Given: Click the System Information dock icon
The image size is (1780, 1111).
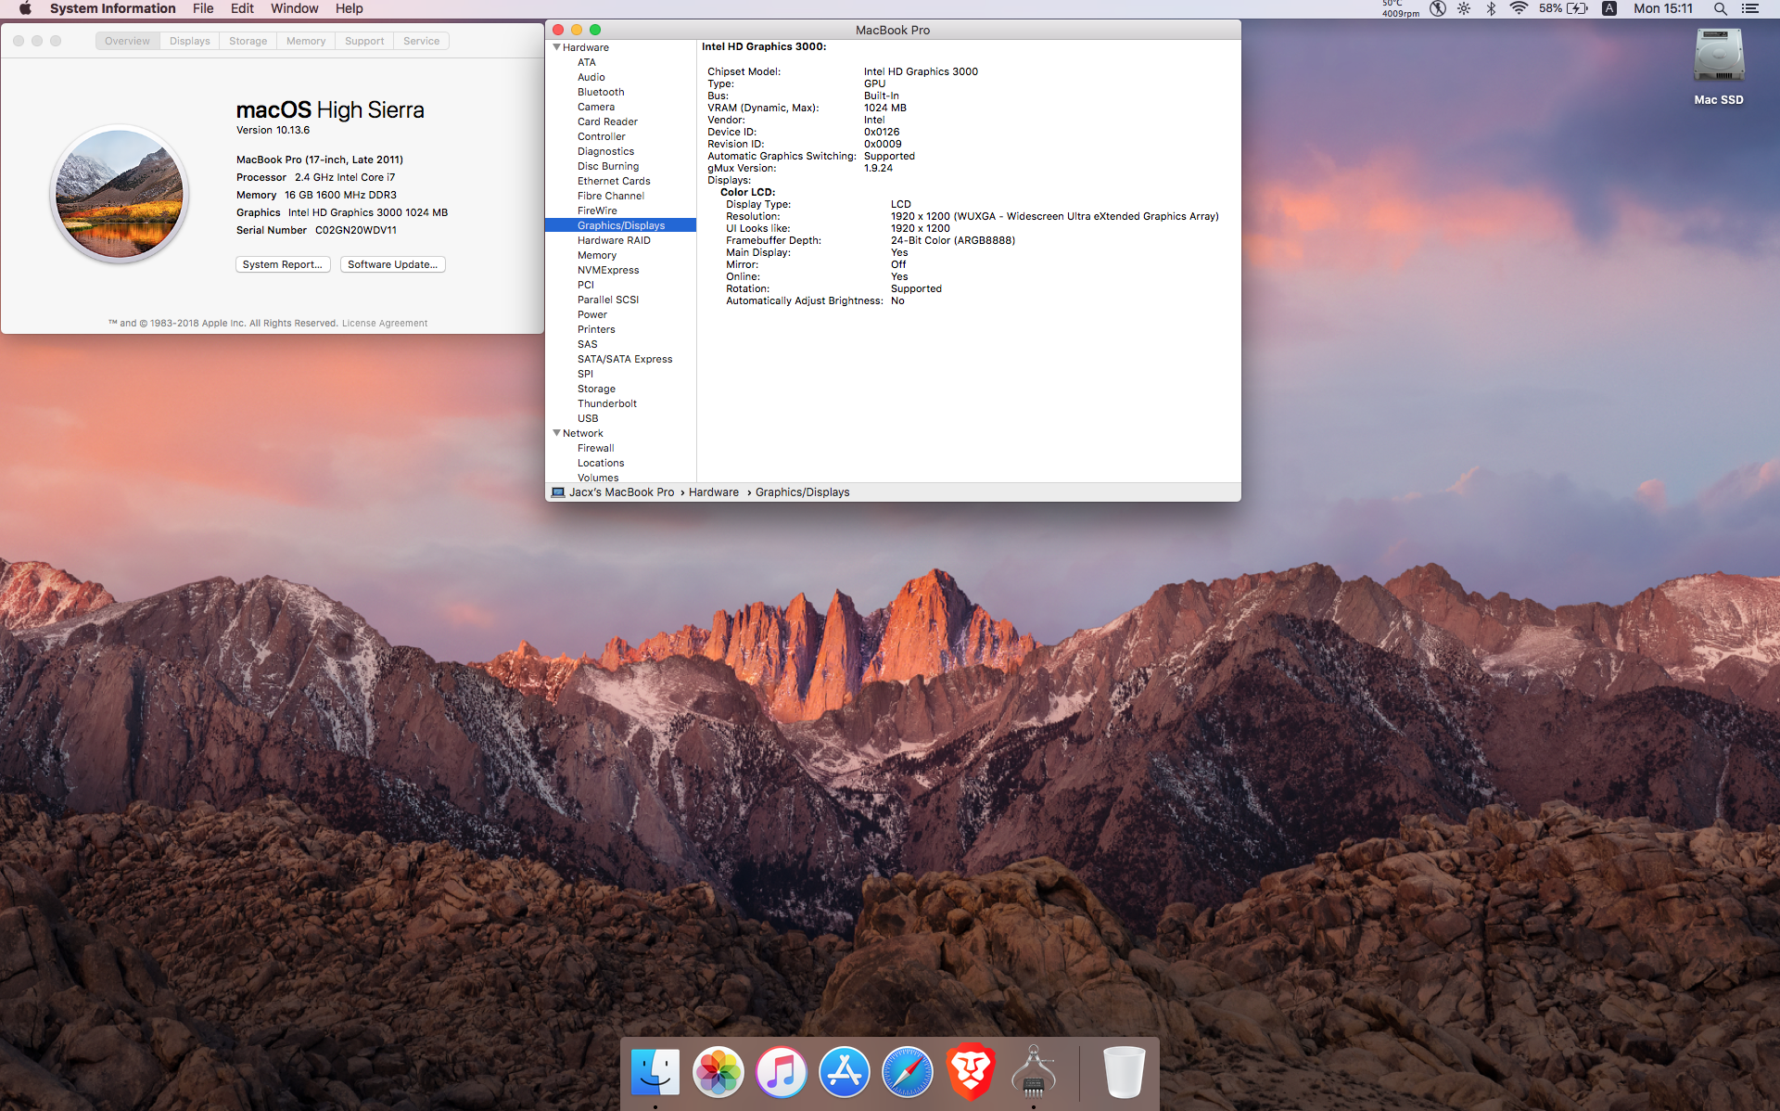Looking at the screenshot, I should tap(1034, 1072).
